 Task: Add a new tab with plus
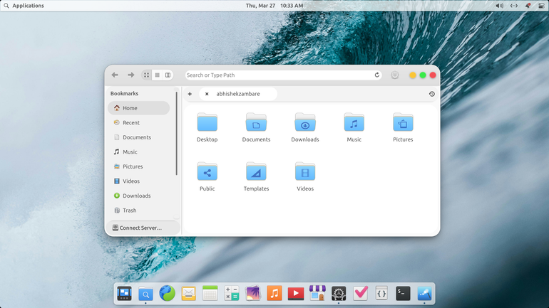pyautogui.click(x=190, y=94)
